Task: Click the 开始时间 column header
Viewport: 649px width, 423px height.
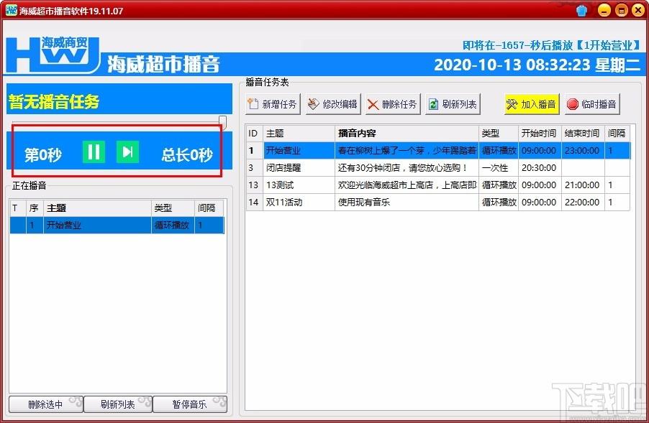Action: pyautogui.click(x=540, y=133)
